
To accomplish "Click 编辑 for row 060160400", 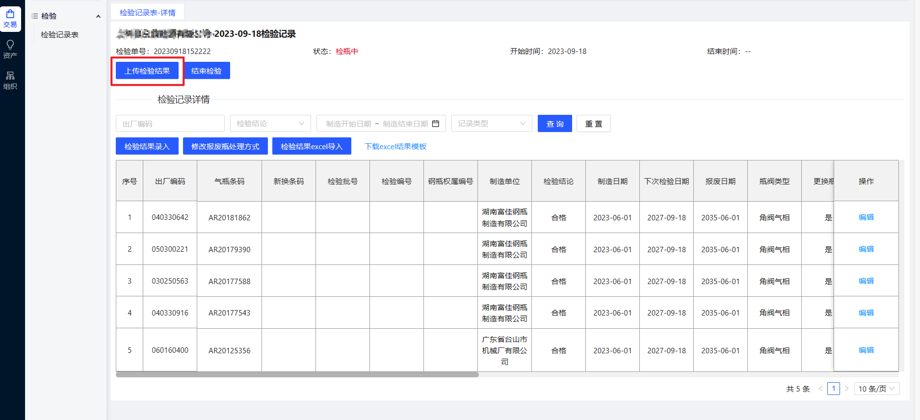I will 866,350.
